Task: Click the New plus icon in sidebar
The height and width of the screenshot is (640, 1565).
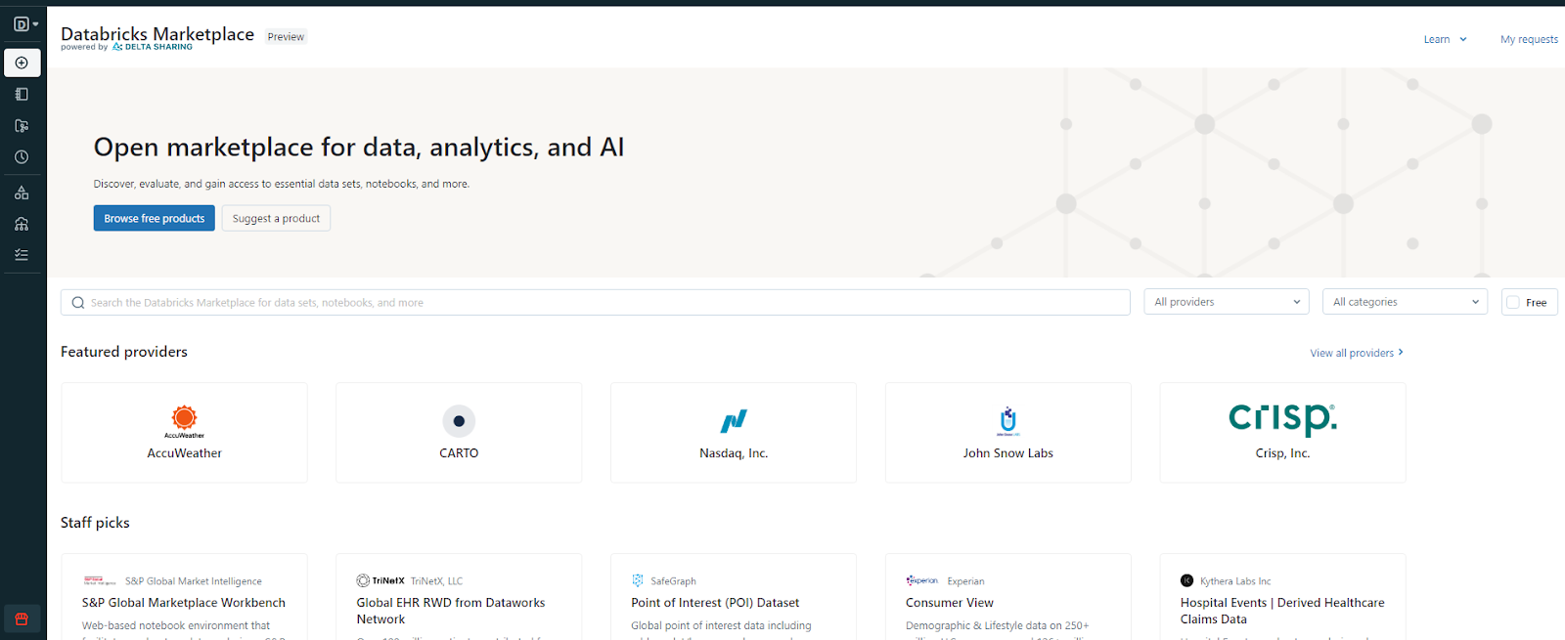Action: 22,63
